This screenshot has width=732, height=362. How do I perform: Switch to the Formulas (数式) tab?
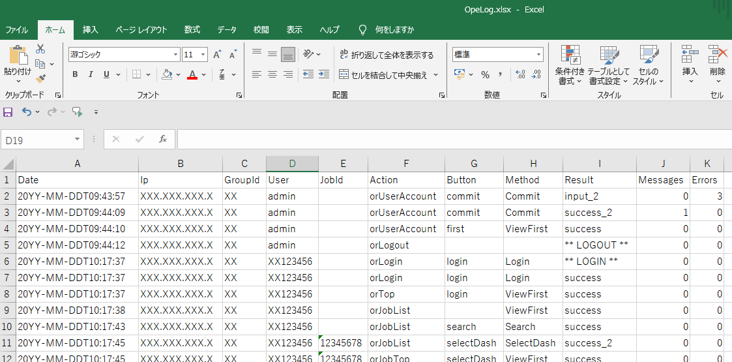point(192,30)
